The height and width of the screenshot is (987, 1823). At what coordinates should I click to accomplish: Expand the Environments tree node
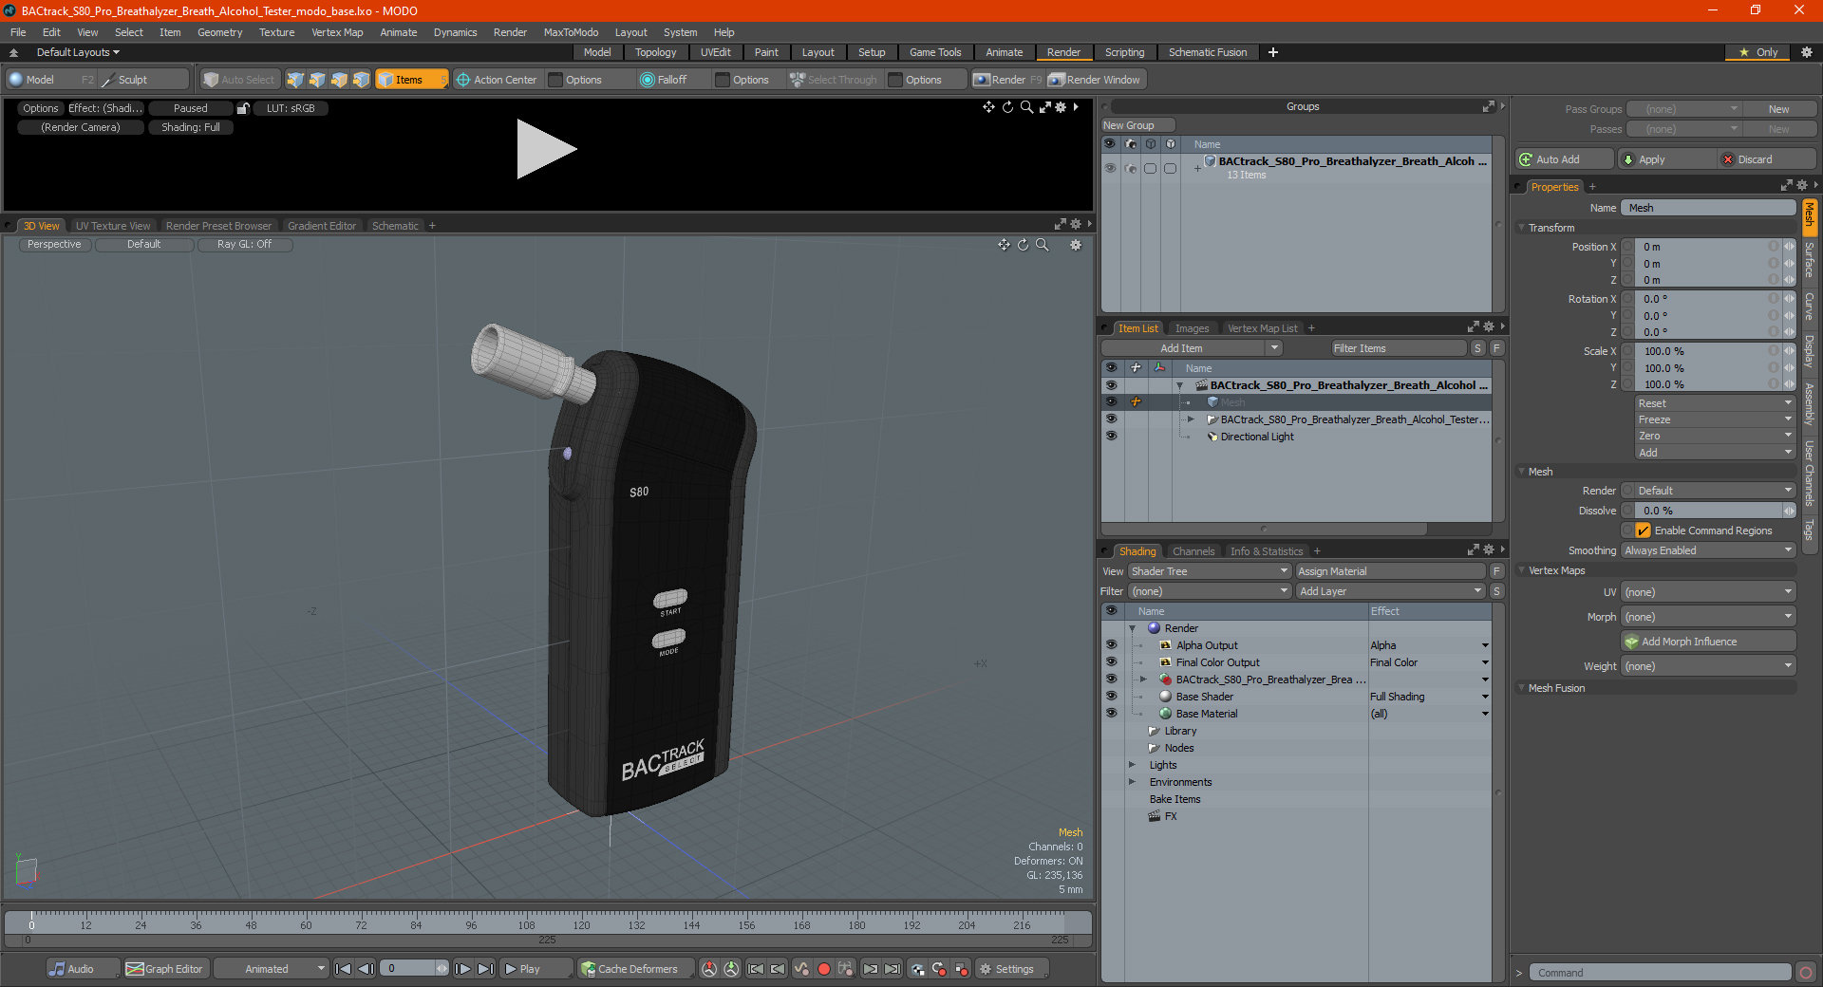1132,782
